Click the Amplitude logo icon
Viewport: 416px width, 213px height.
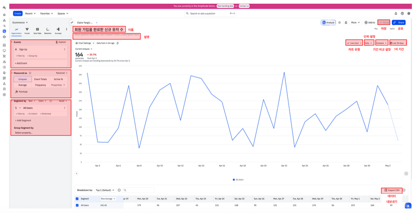[4, 8]
